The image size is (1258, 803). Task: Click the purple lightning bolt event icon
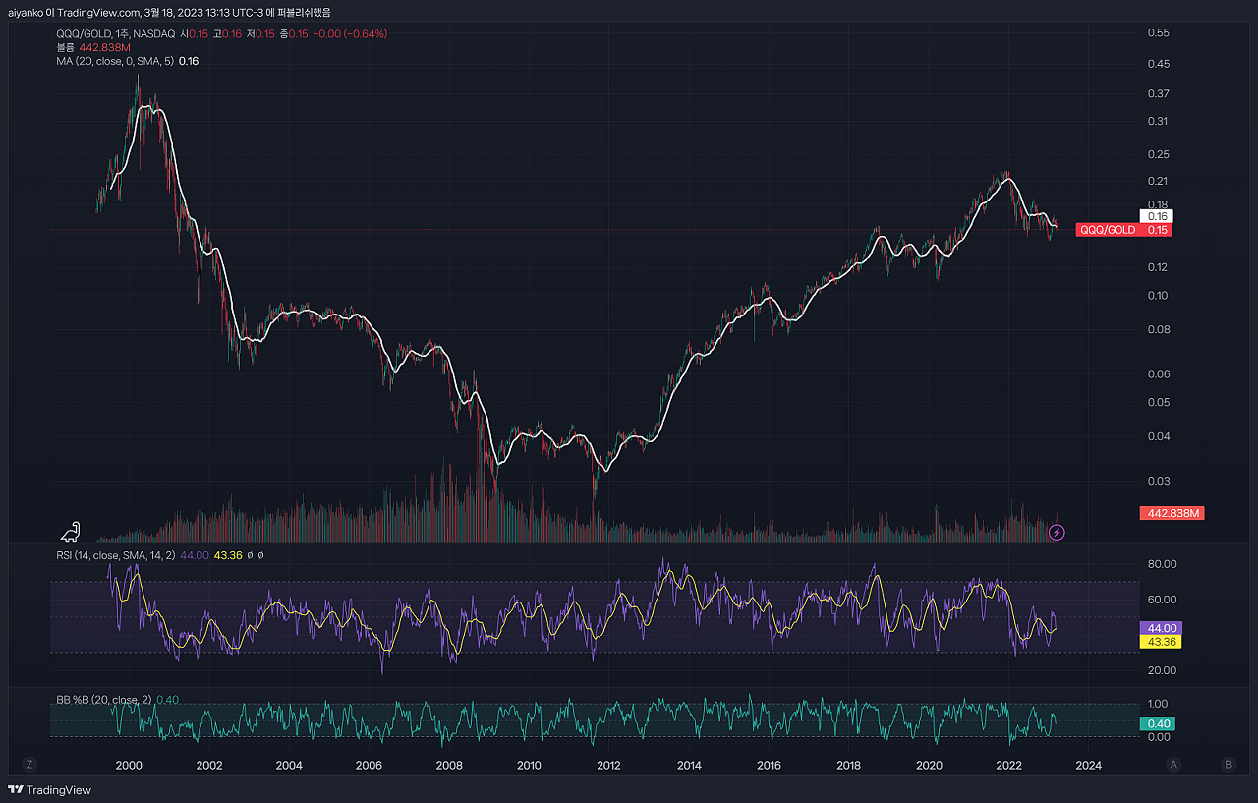point(1058,532)
